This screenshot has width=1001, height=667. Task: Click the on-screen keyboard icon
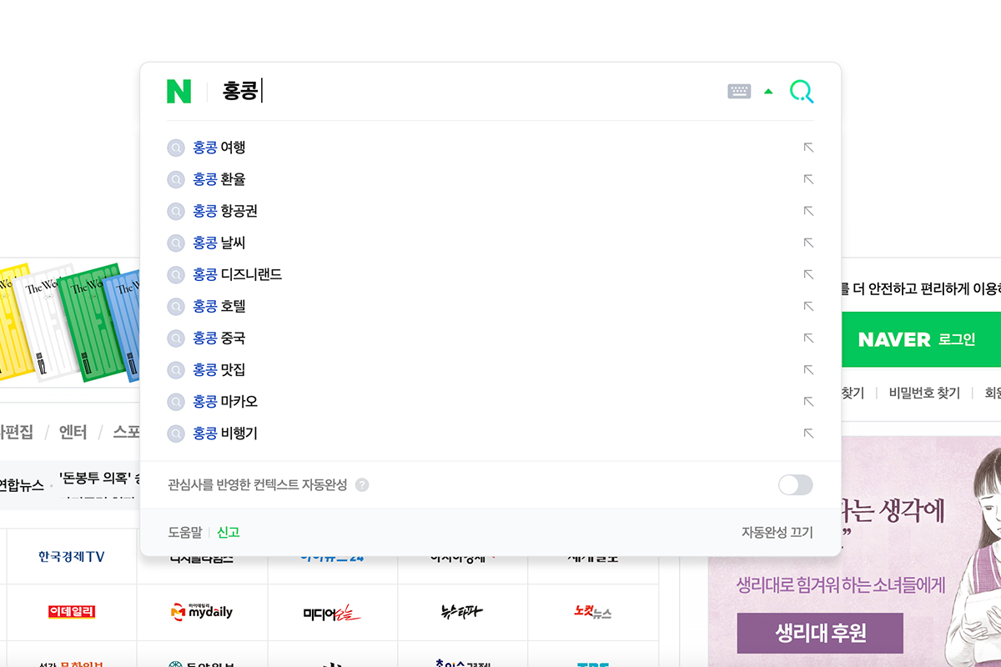[x=739, y=92]
